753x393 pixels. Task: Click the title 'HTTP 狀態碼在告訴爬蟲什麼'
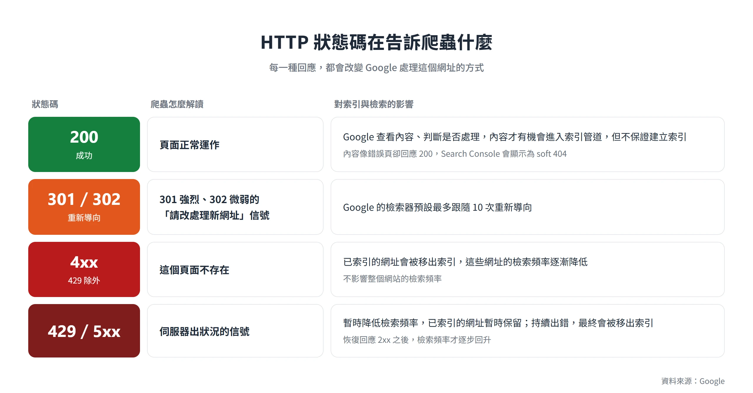(x=376, y=42)
